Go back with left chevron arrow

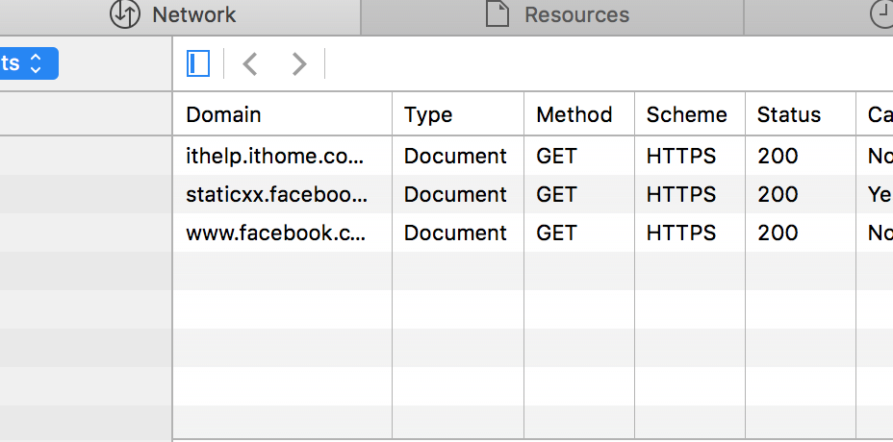(x=250, y=64)
